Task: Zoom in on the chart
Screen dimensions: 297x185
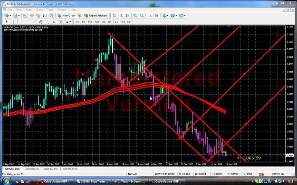Action: click(135, 16)
